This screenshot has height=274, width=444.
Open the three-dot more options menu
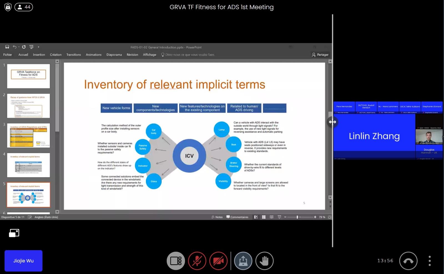click(x=430, y=261)
